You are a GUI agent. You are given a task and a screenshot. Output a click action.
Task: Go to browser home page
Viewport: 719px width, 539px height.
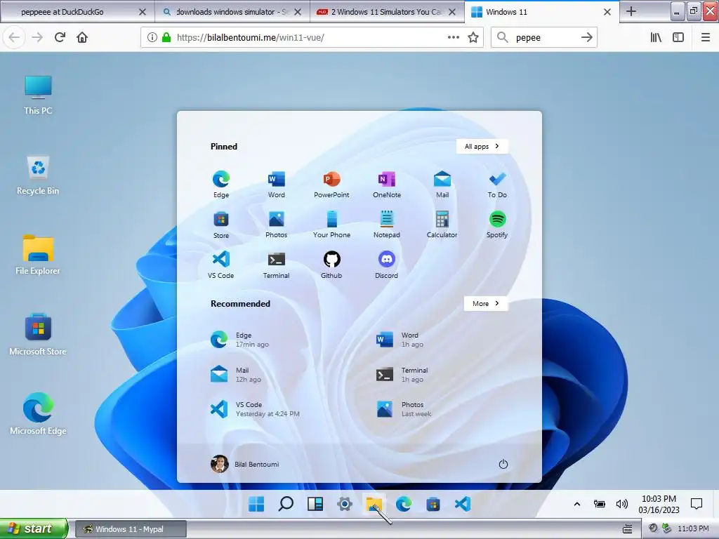point(82,37)
